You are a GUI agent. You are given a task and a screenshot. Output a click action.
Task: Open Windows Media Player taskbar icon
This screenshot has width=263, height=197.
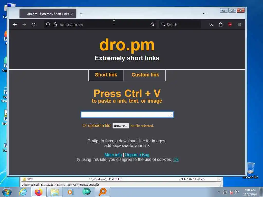(70, 192)
